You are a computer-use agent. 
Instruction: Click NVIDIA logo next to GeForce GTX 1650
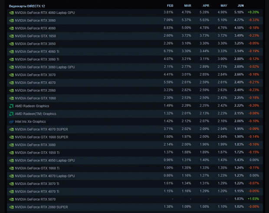[11, 36]
